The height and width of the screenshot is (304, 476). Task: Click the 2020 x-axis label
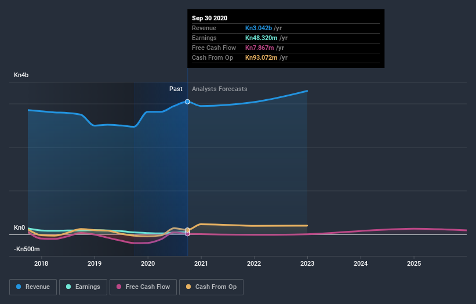[x=148, y=263]
